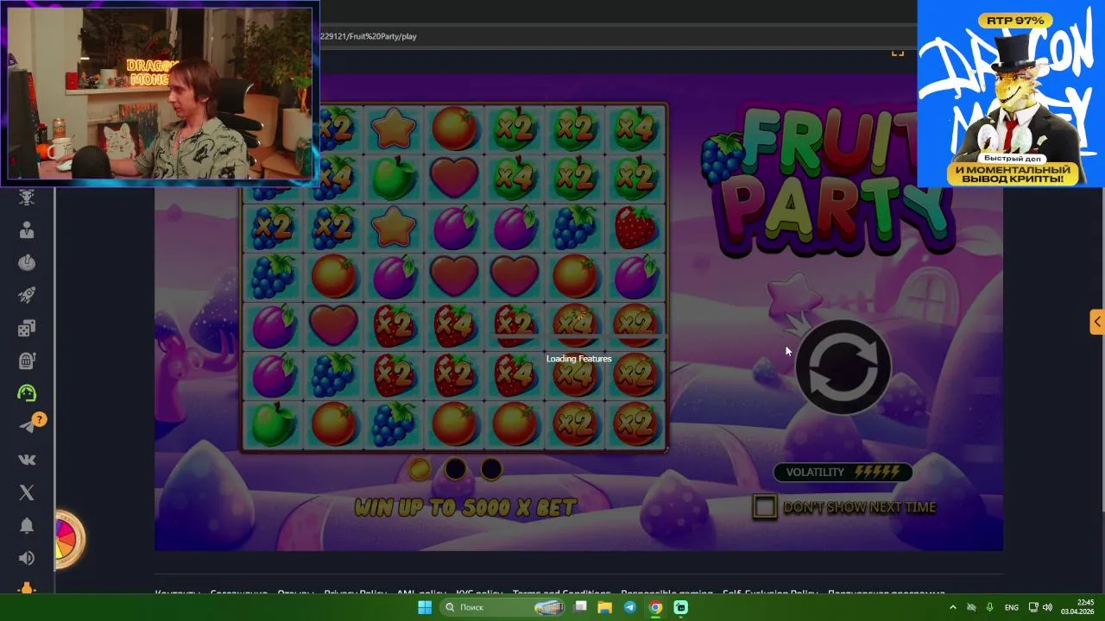Click the Win Up To 5000 X Bet text

tap(465, 507)
